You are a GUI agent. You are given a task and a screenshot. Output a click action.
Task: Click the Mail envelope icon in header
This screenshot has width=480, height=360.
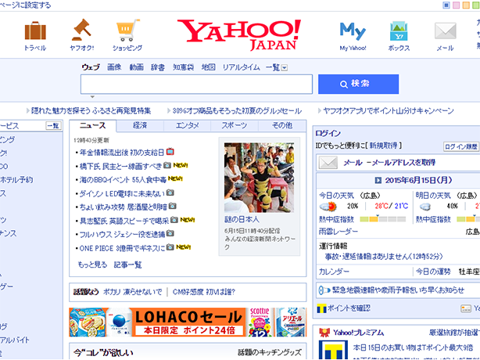(x=445, y=31)
